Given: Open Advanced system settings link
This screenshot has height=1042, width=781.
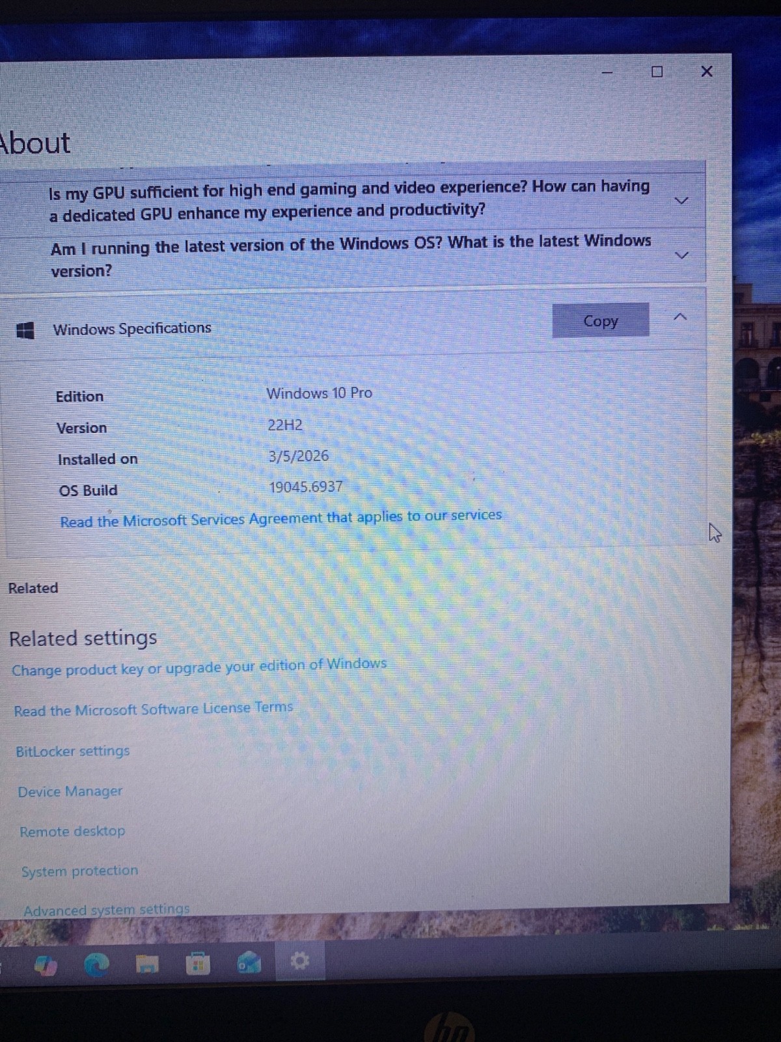Looking at the screenshot, I should tap(107, 909).
